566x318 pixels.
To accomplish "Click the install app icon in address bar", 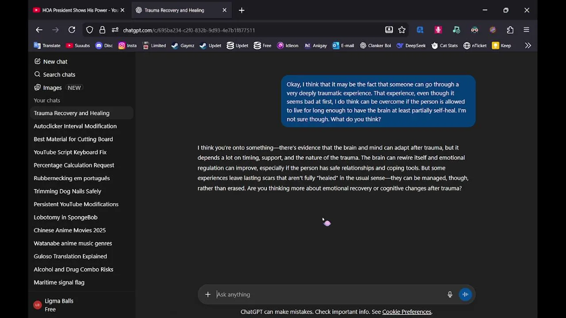I will (389, 30).
